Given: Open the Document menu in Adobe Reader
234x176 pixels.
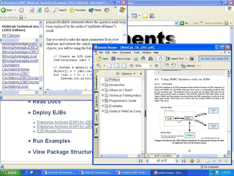Looking at the screenshot, I should (125, 53).
